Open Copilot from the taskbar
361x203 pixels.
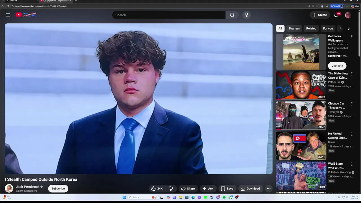coord(168,197)
